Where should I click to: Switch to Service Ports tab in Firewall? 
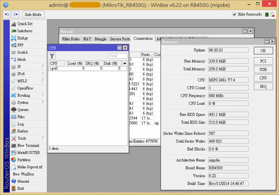[x=120, y=39]
